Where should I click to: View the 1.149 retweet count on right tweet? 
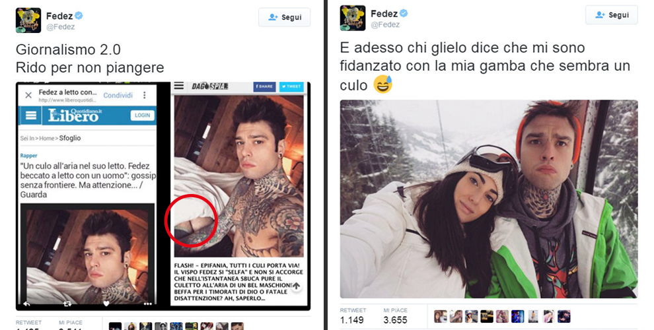coord(351,320)
